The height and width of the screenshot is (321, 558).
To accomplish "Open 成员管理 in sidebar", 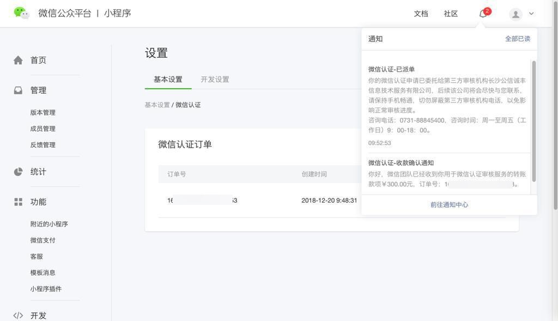I will click(x=43, y=129).
